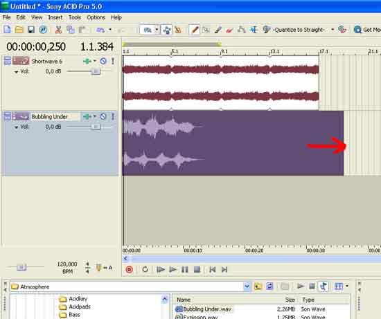Click the Play button in transport
Screen dimensions: 381x319
click(x=172, y=269)
